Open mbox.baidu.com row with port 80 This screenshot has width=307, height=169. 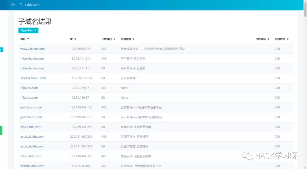coord(32,68)
